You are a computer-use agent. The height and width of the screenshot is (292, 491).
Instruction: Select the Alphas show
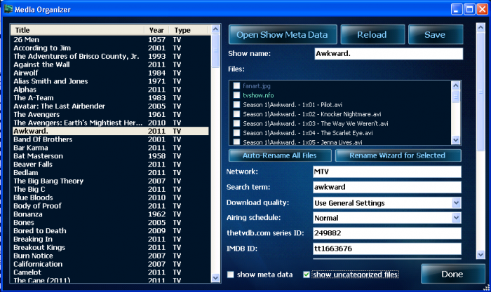[111, 90]
